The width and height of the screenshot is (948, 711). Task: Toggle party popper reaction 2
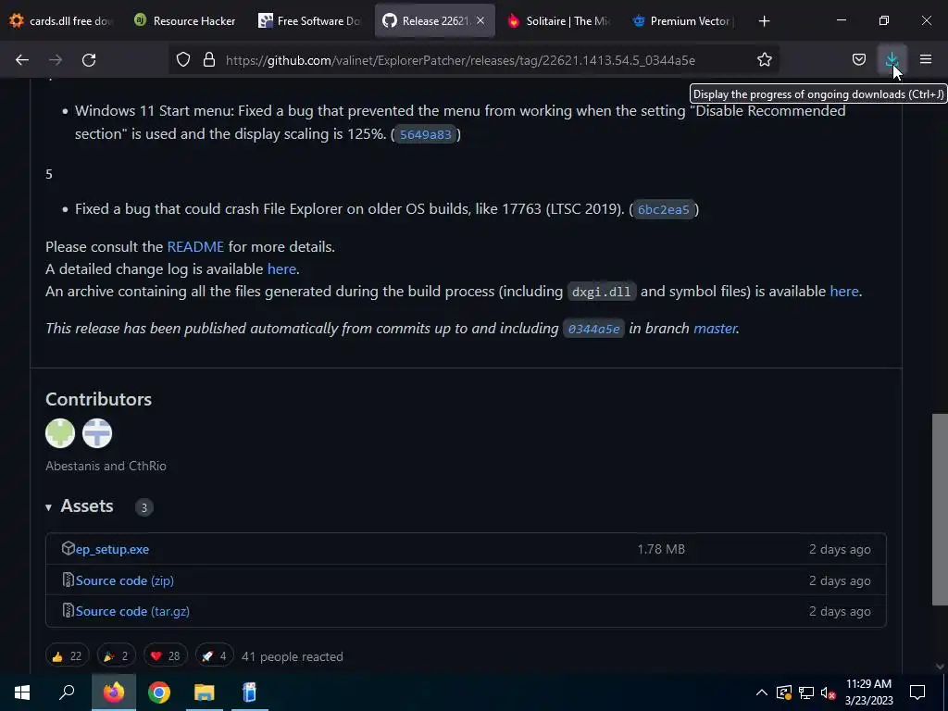116,656
